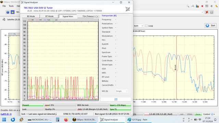Click the green Device button
The height and width of the screenshot is (123, 219).
coord(198,114)
